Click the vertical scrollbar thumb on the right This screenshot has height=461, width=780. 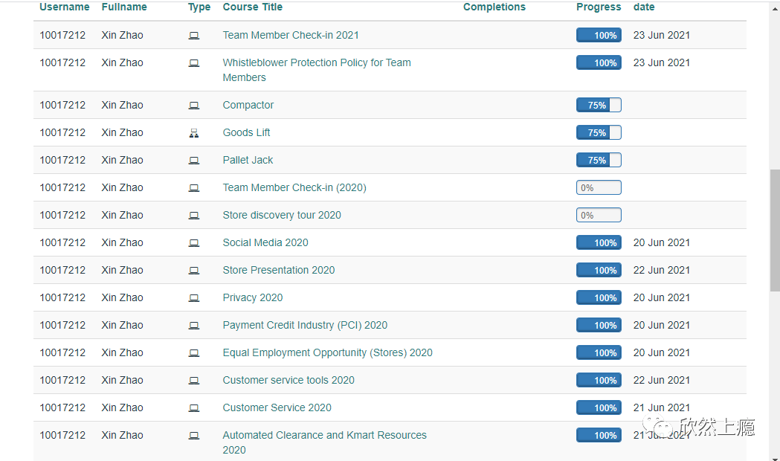click(x=774, y=230)
